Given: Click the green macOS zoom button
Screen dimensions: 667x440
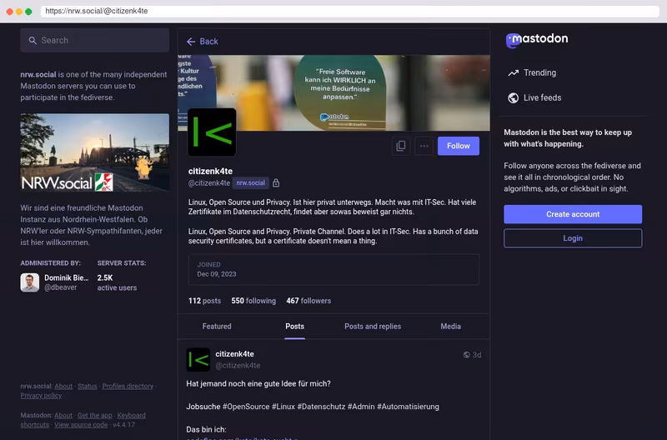Looking at the screenshot, I should pos(28,12).
